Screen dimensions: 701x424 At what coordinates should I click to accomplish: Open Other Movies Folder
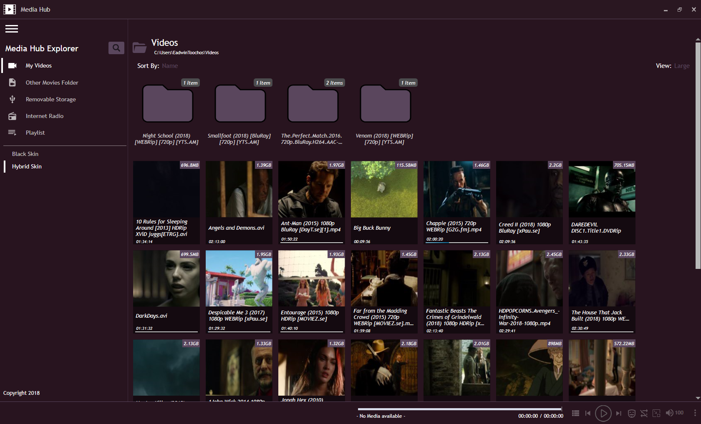click(52, 83)
